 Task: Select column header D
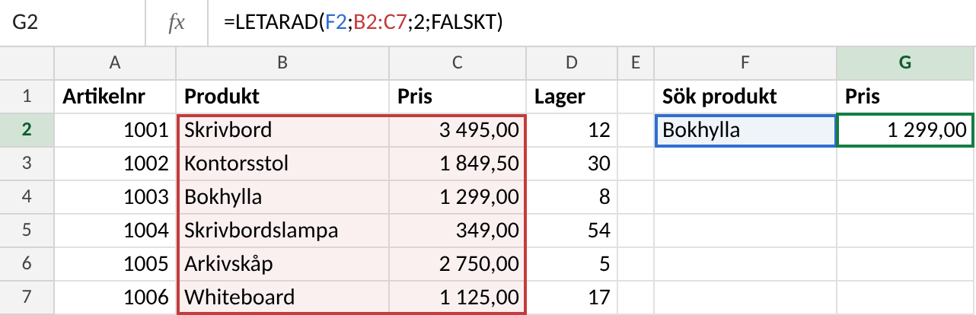point(572,64)
